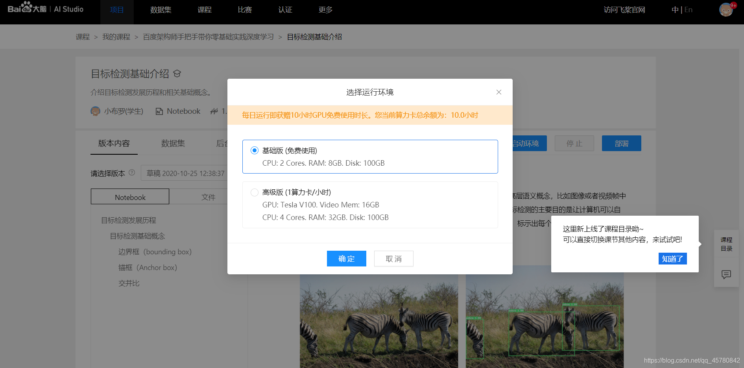Viewport: 744px width, 368px height.
Task: Select the 高级版 GPU environment option
Action: point(255,192)
